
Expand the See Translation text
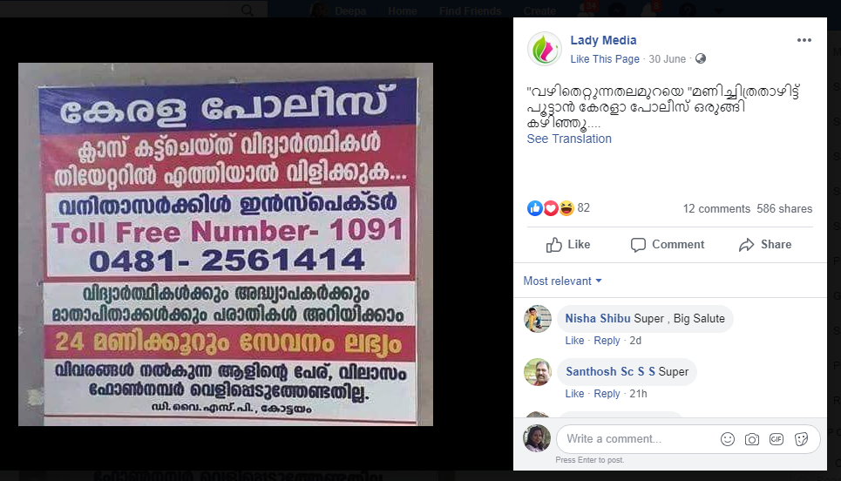(x=569, y=139)
